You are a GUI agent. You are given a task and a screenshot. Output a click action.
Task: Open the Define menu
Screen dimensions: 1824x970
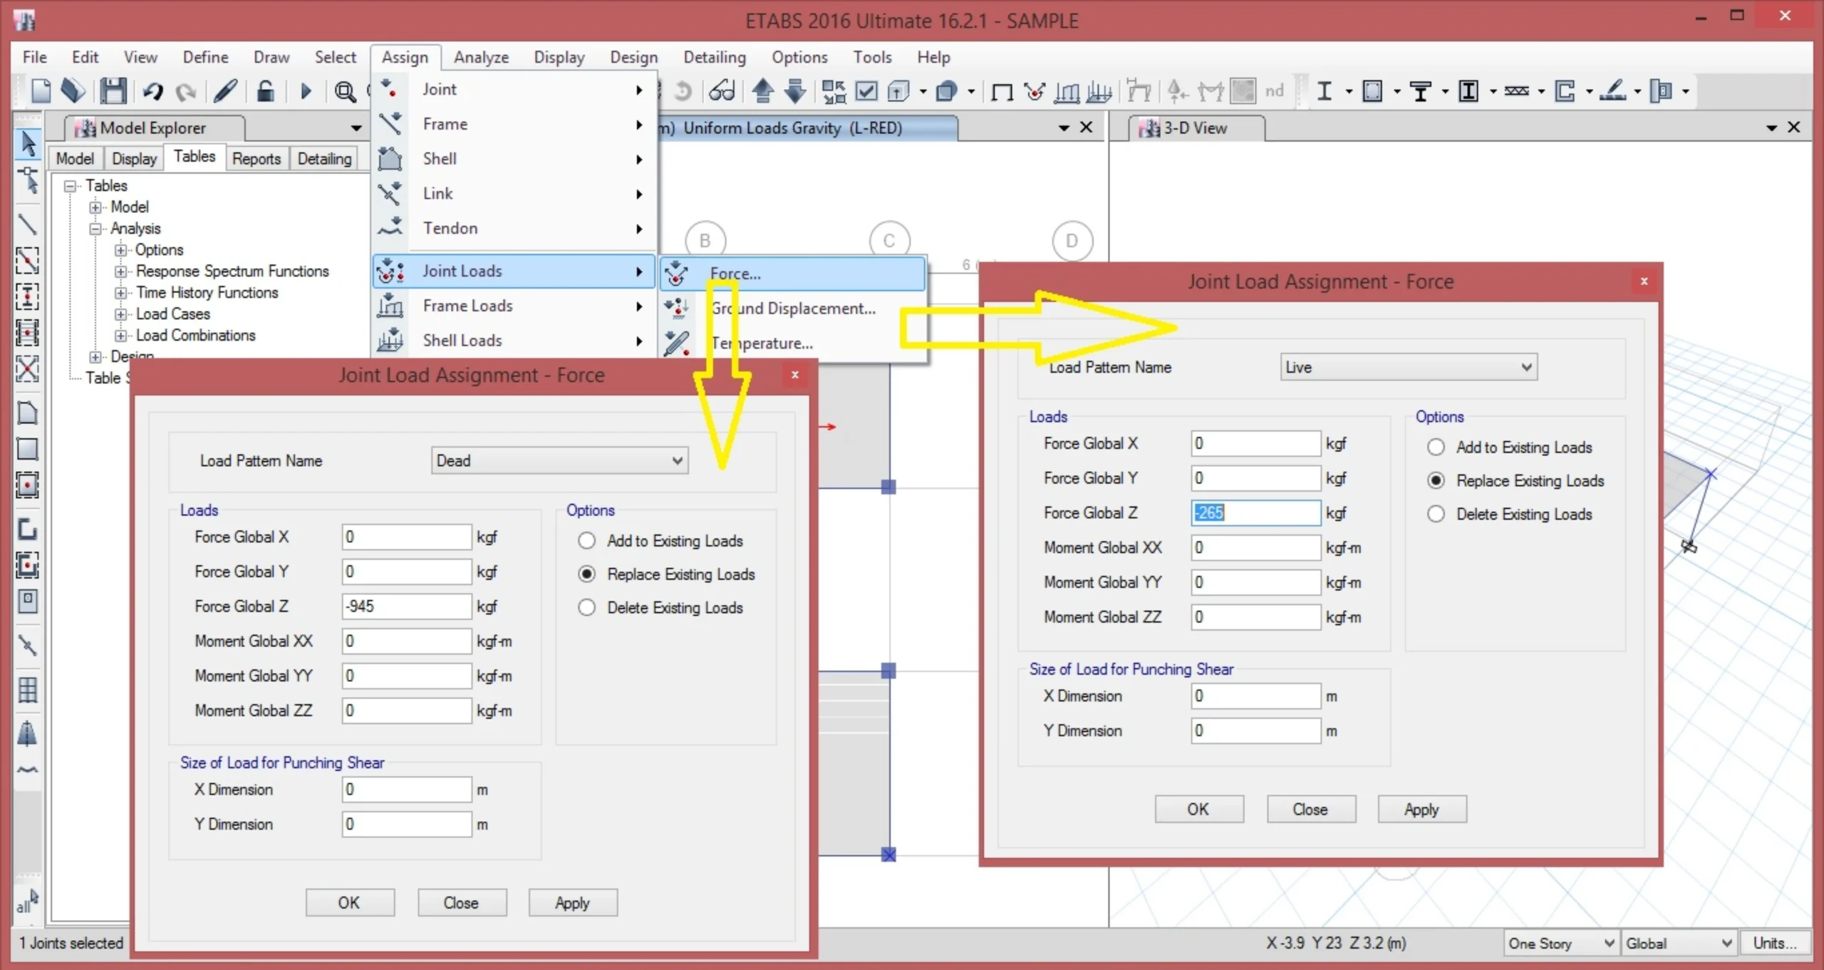point(205,57)
